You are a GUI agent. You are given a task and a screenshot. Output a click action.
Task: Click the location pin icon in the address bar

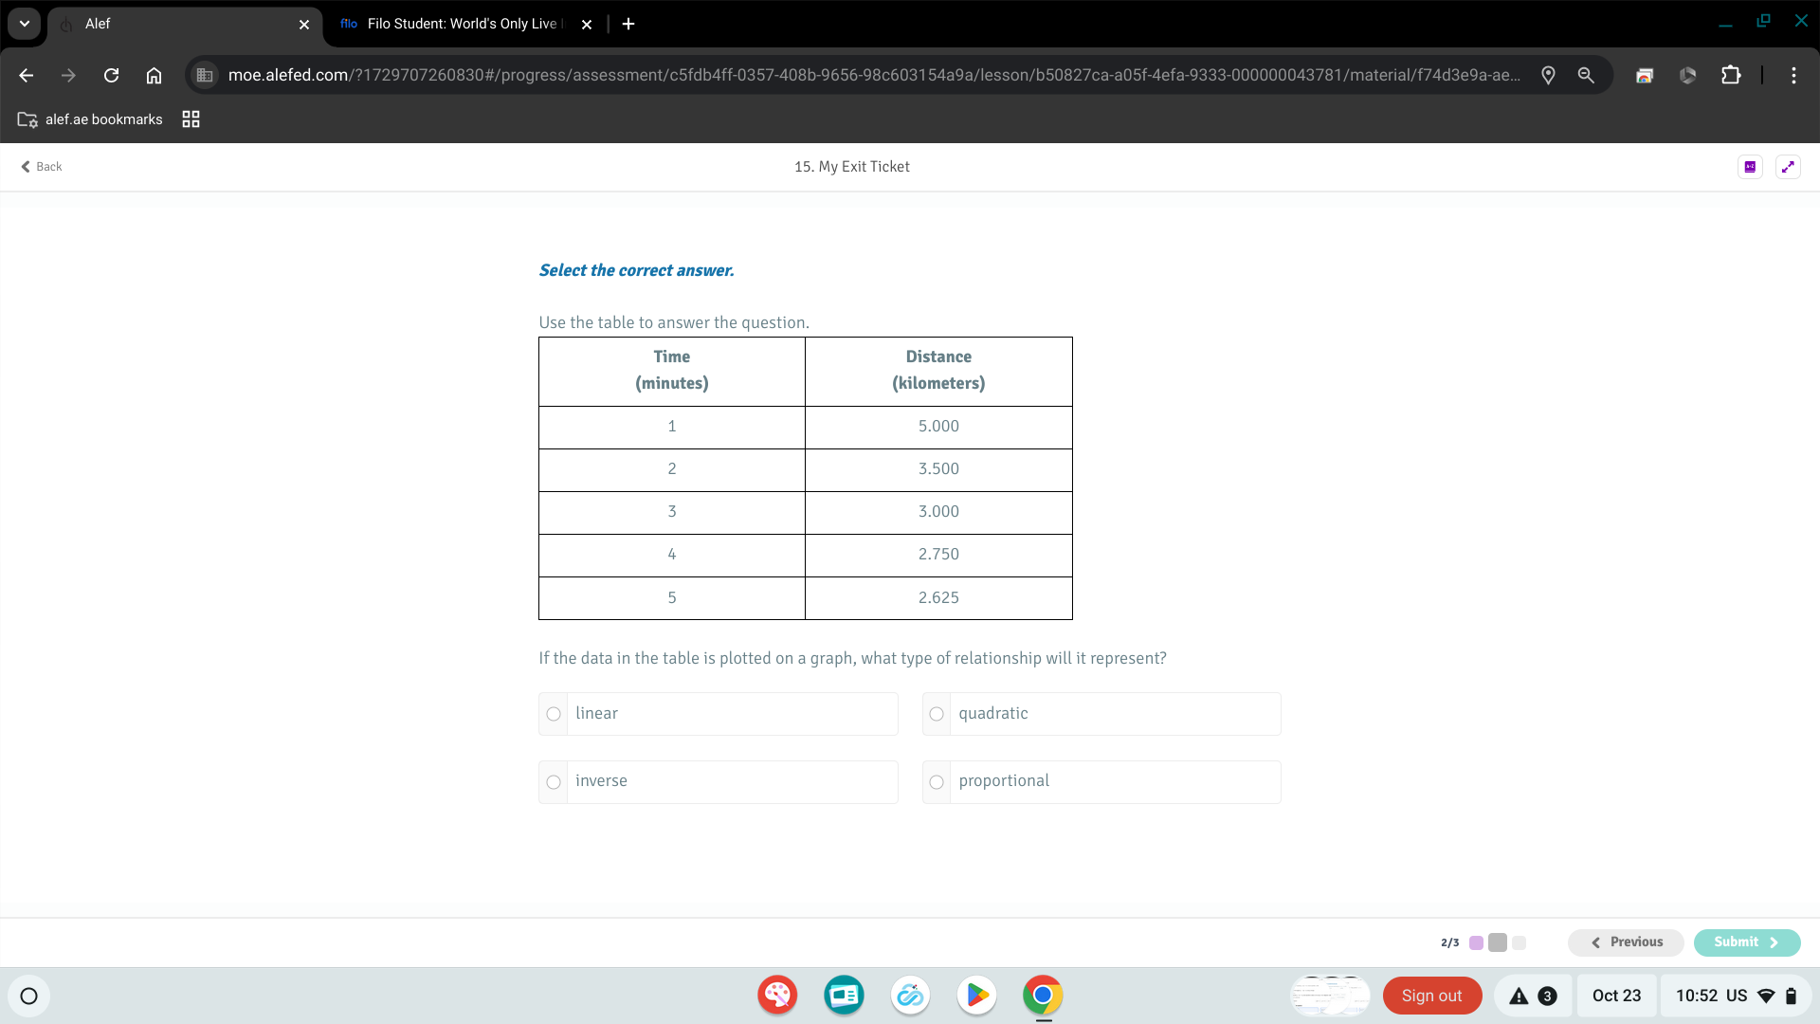(x=1548, y=75)
